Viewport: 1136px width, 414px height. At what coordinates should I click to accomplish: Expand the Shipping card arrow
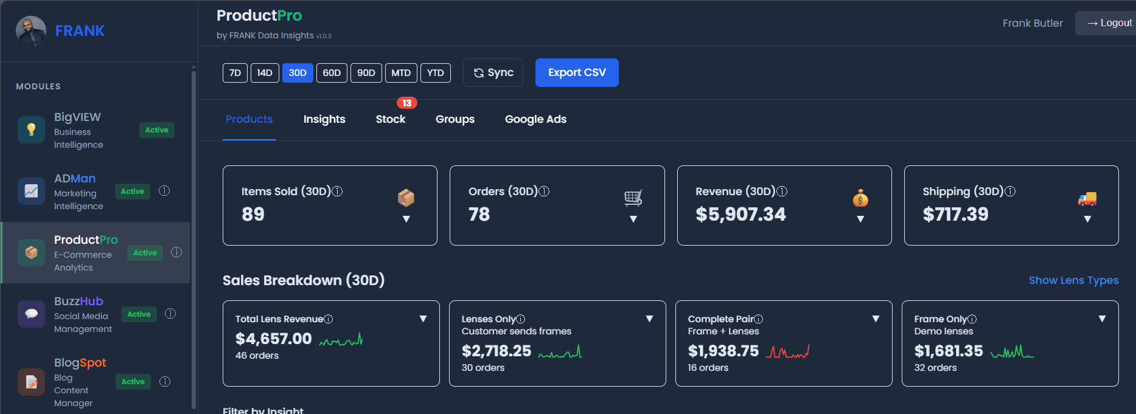click(1087, 219)
